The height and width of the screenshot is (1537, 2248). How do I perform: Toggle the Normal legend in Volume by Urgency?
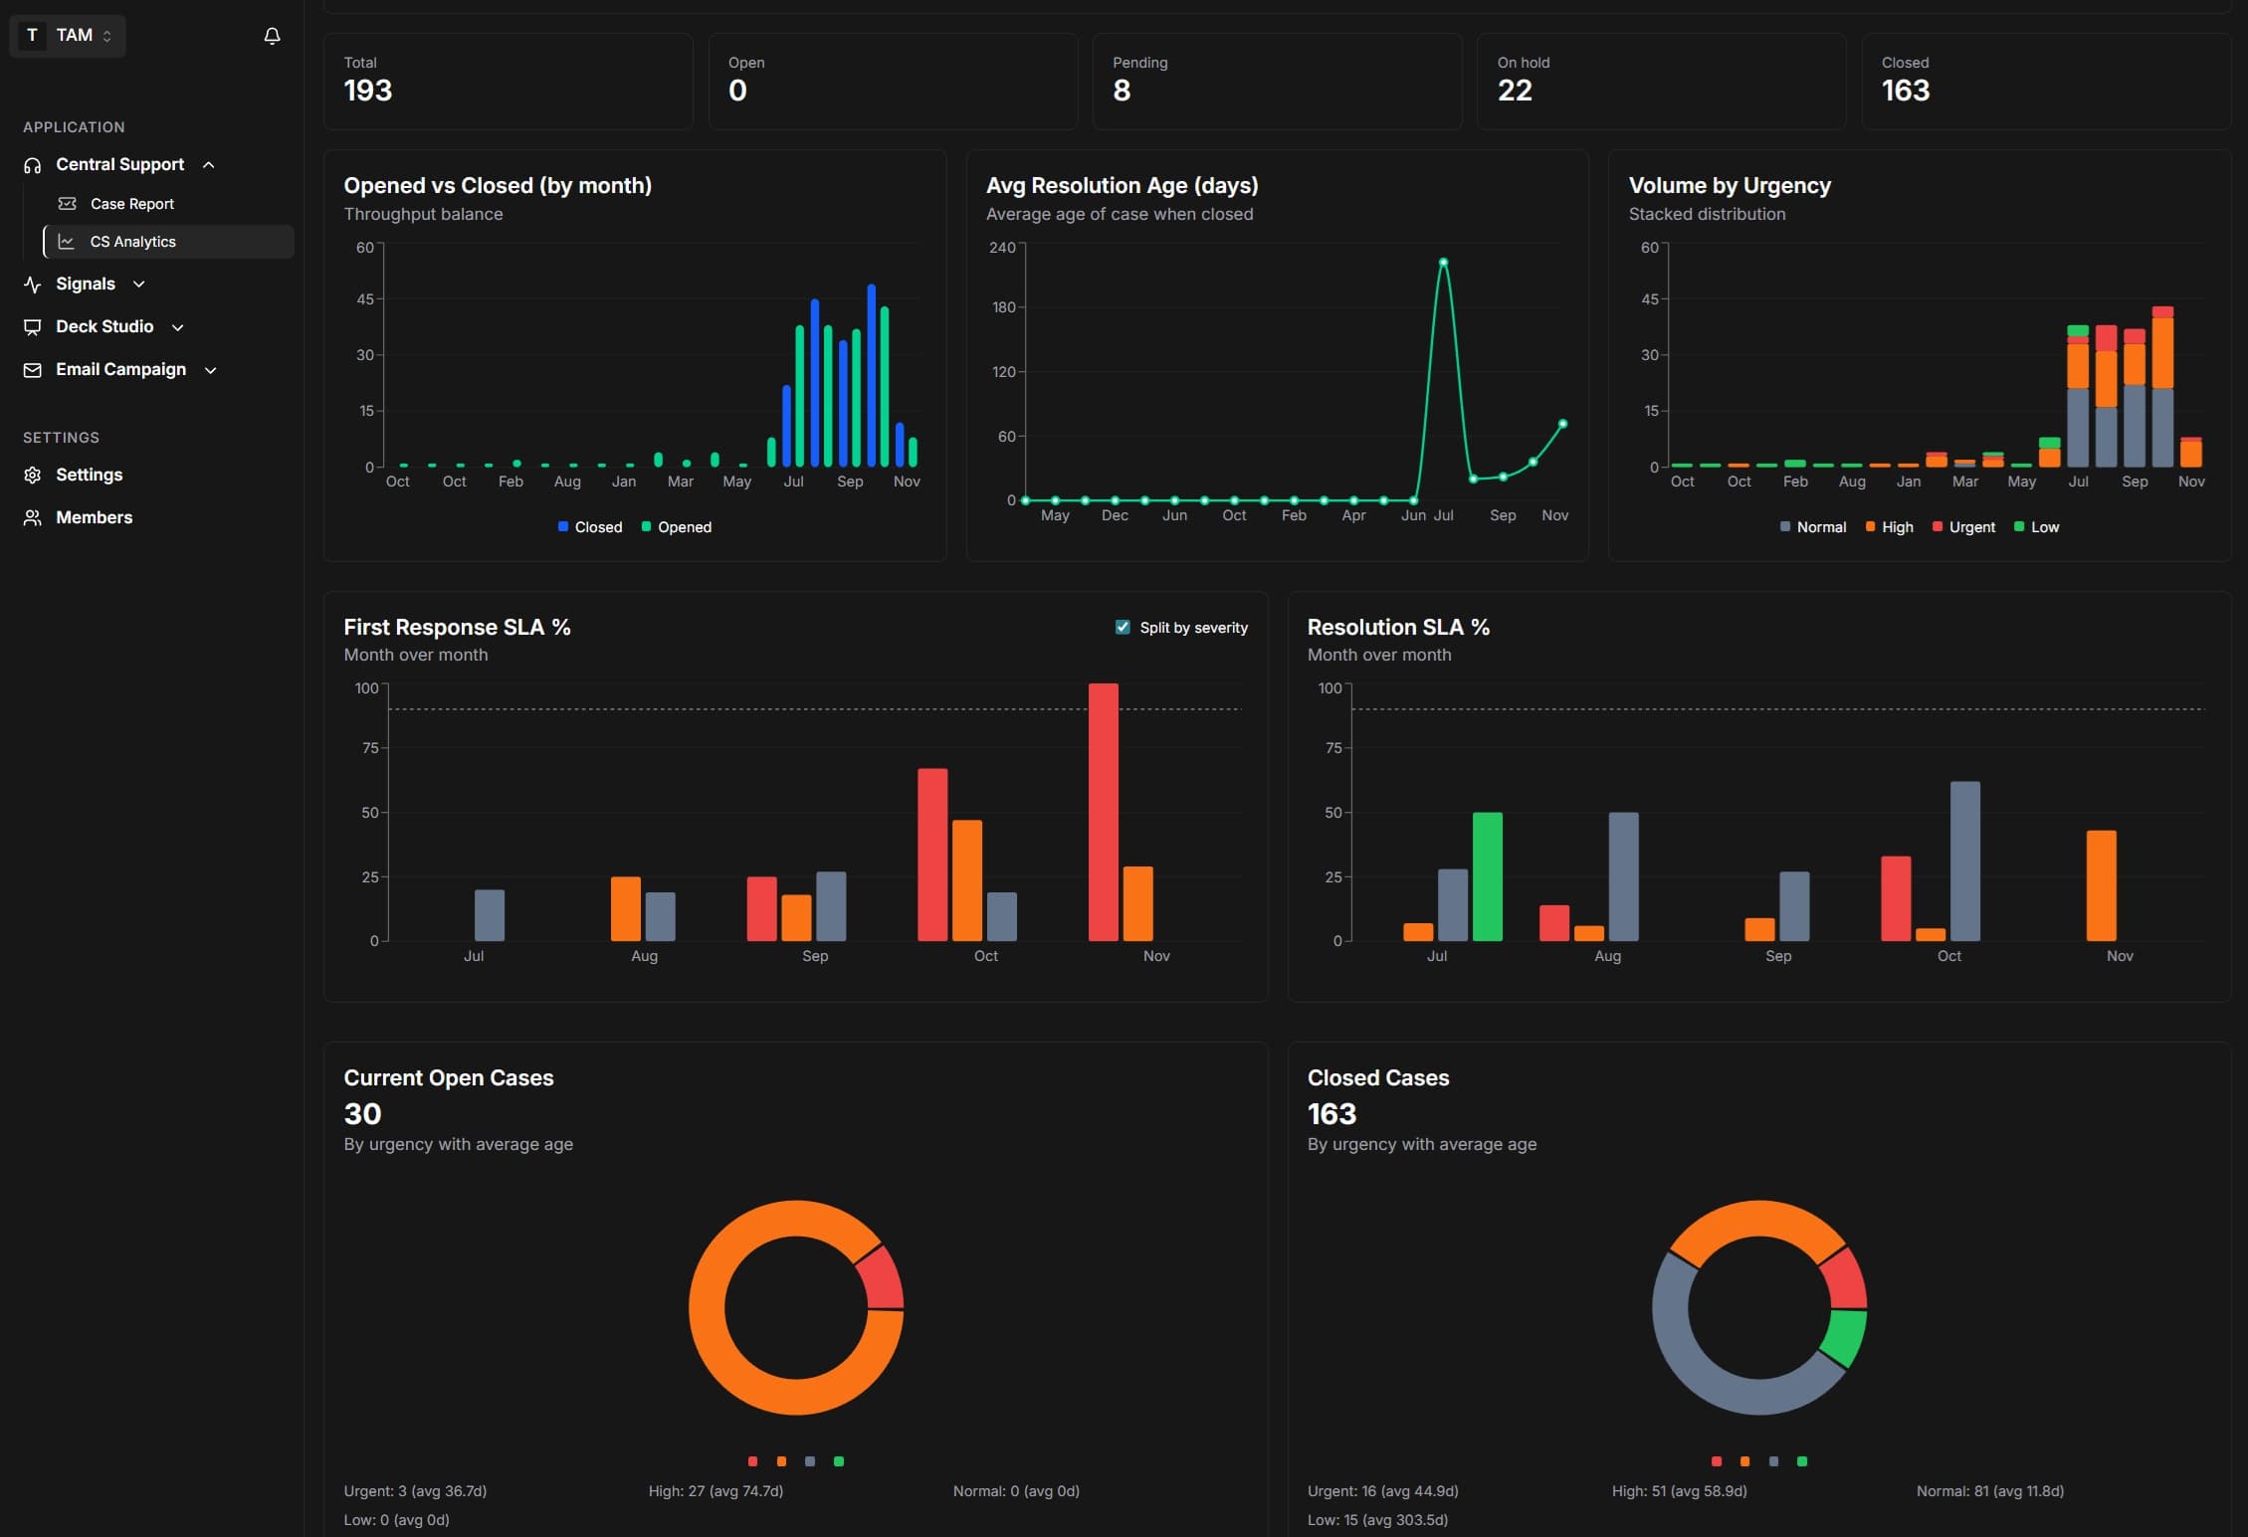(1812, 526)
